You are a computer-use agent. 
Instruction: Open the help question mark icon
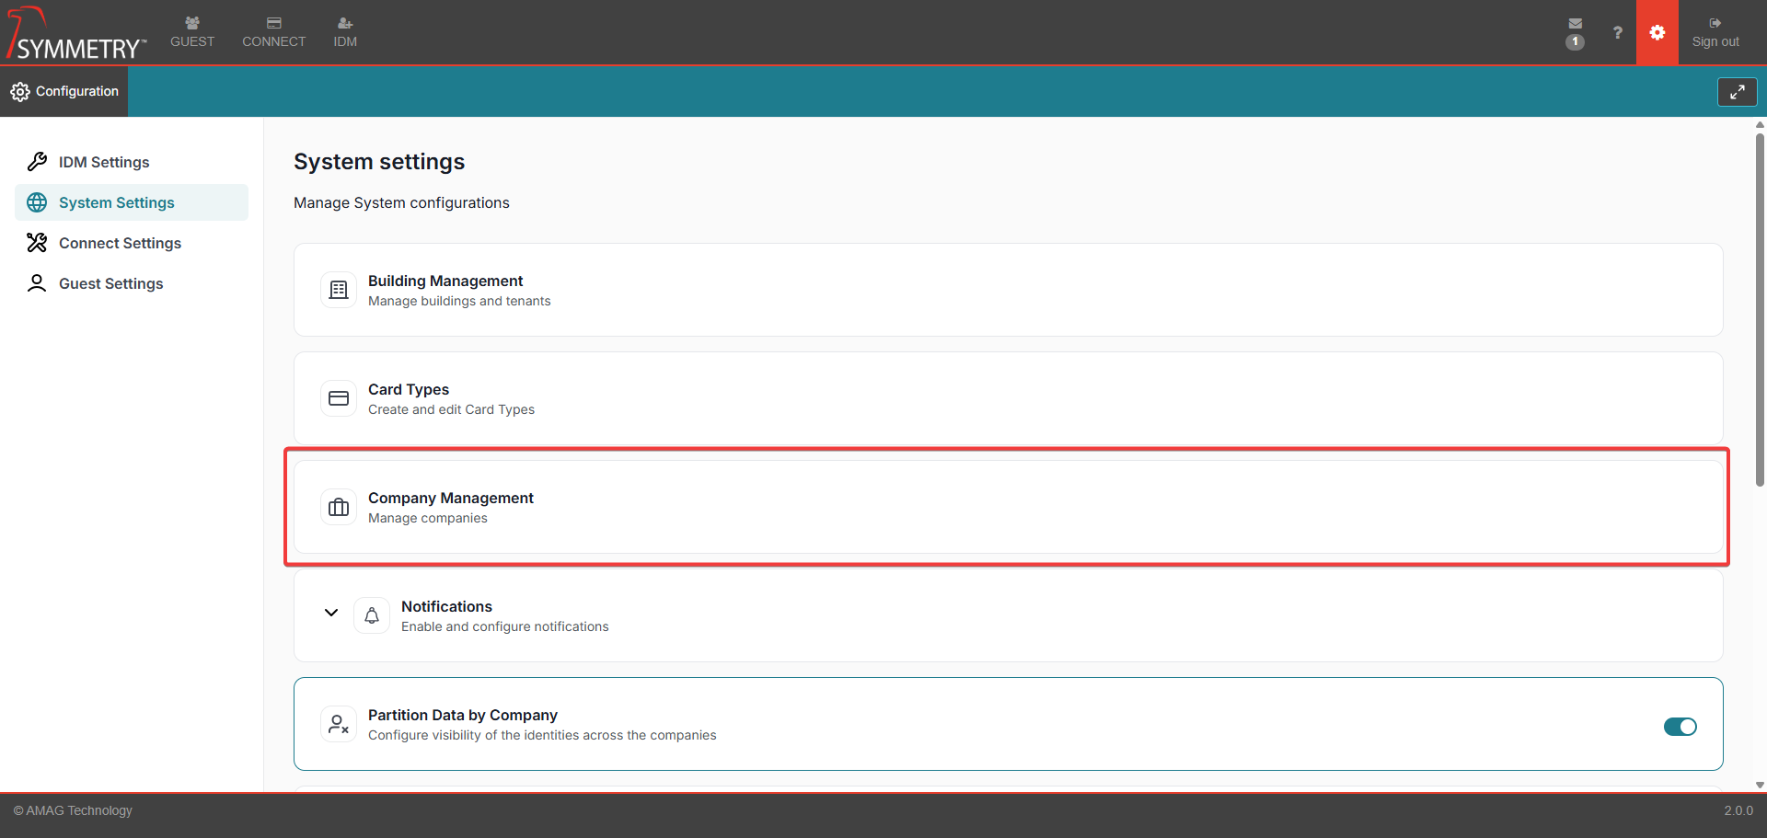(x=1617, y=33)
